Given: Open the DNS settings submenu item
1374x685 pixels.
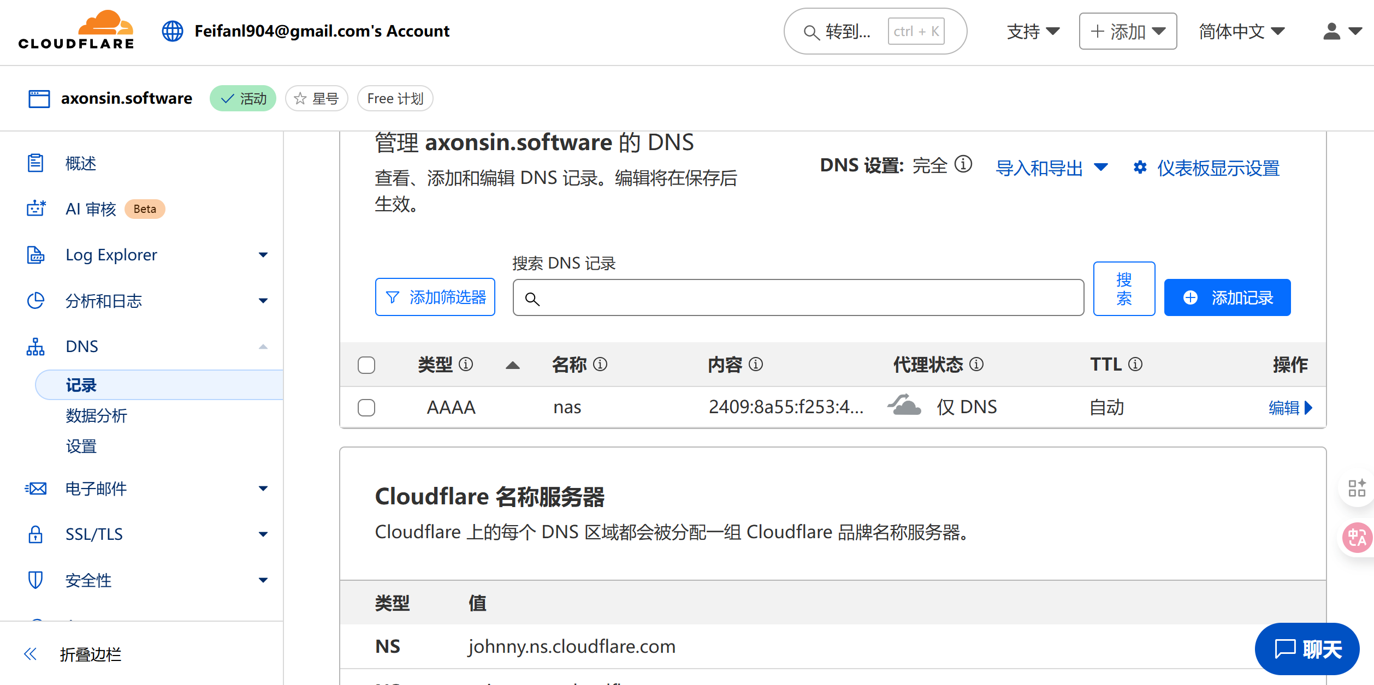Looking at the screenshot, I should pyautogui.click(x=81, y=446).
